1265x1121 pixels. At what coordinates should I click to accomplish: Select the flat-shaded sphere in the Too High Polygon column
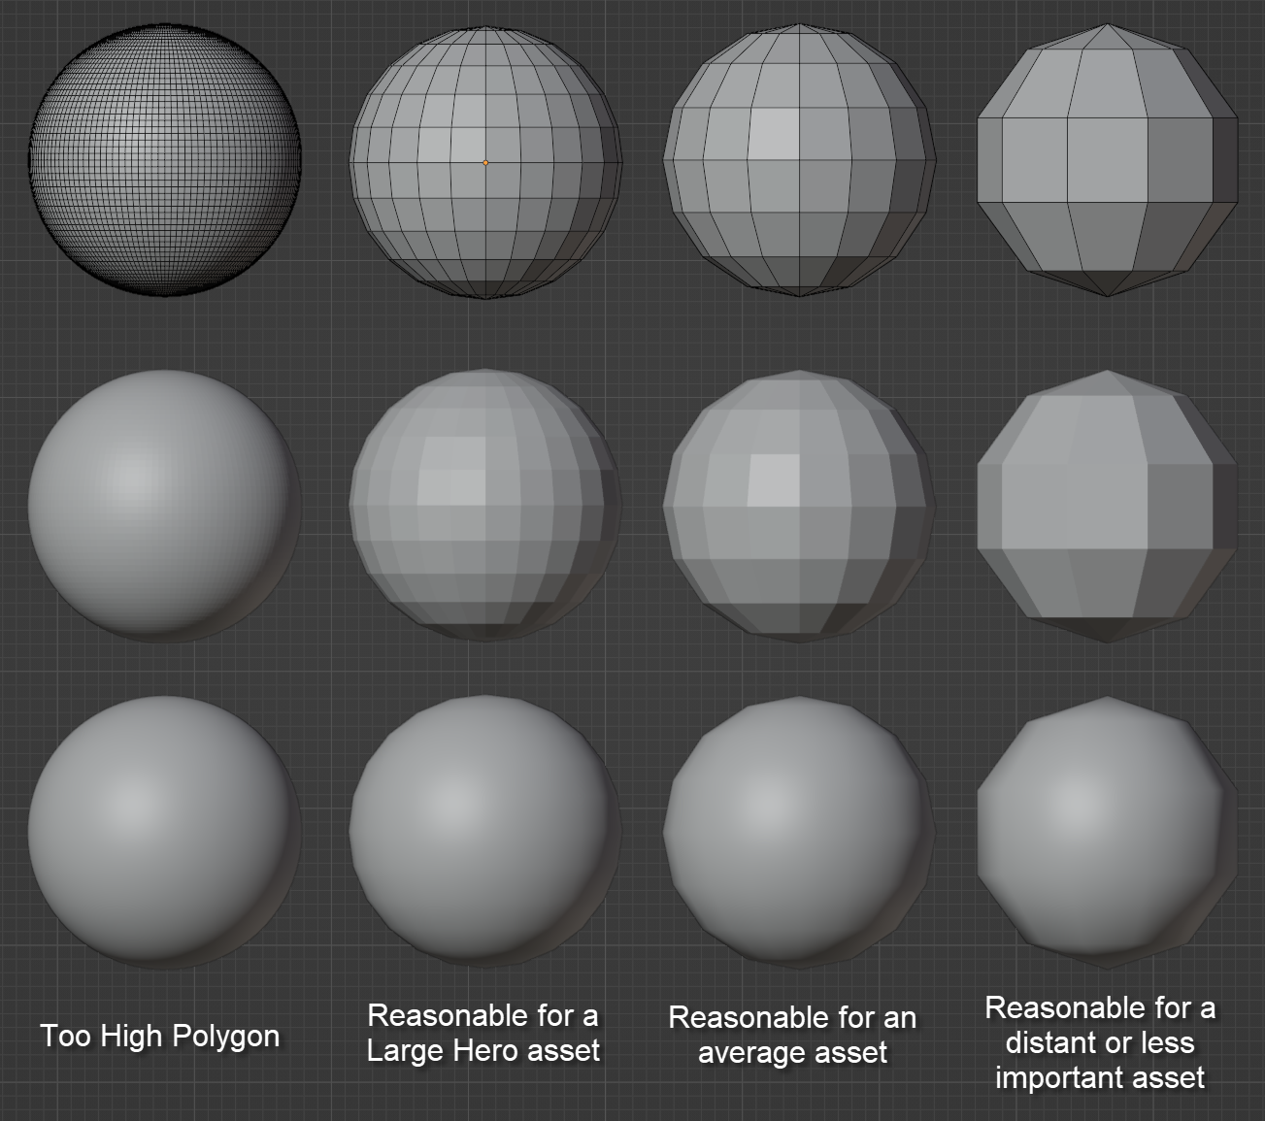pyautogui.click(x=165, y=505)
